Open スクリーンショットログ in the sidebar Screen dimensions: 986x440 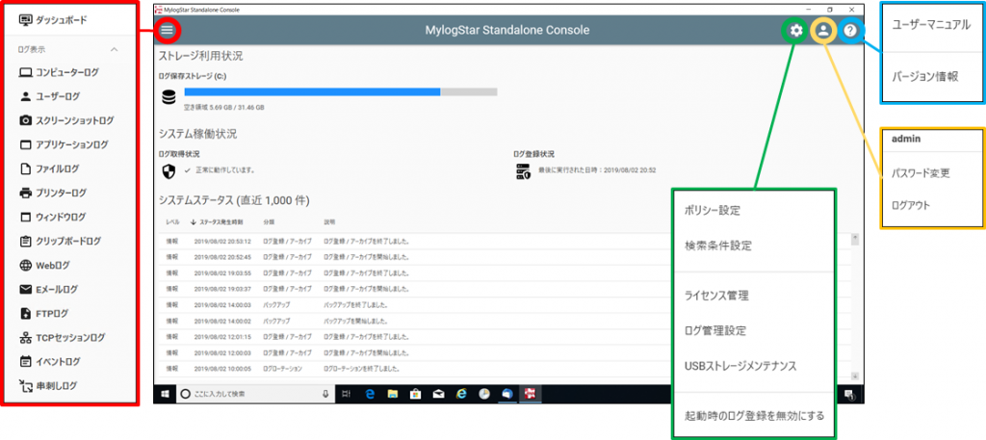pyautogui.click(x=74, y=120)
